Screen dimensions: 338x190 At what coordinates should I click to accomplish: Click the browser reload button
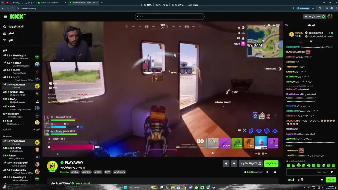pos(12,8)
